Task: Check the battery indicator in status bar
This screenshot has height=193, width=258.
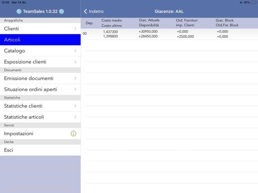Action: (253, 3)
